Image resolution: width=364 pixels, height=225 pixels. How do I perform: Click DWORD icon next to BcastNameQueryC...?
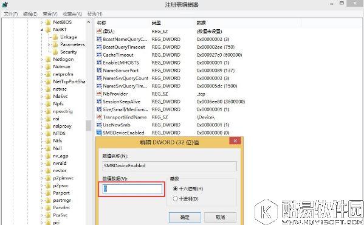pos(99,39)
